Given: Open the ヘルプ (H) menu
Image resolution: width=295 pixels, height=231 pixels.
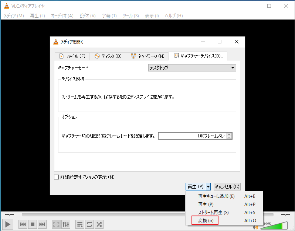Looking at the screenshot, I should tap(174, 16).
